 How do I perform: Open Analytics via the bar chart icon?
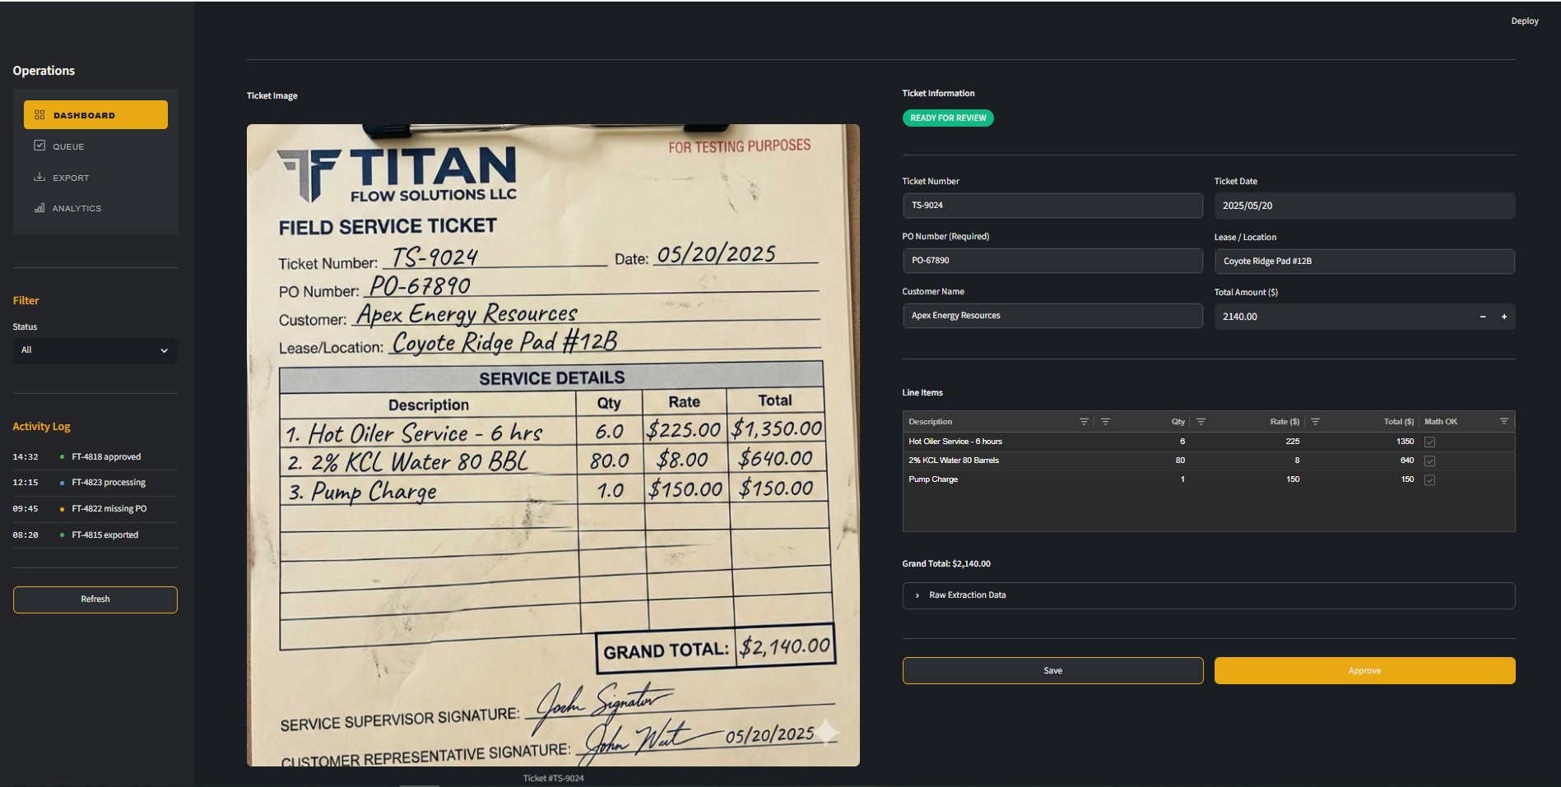(39, 208)
